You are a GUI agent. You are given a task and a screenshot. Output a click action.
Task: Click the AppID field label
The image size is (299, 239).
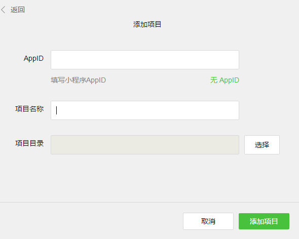(x=33, y=58)
